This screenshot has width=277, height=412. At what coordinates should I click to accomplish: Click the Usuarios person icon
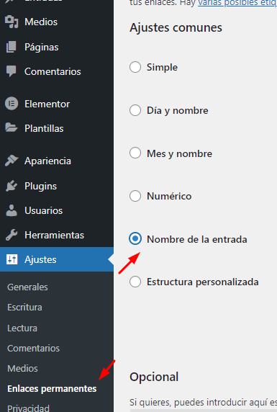tap(12, 210)
